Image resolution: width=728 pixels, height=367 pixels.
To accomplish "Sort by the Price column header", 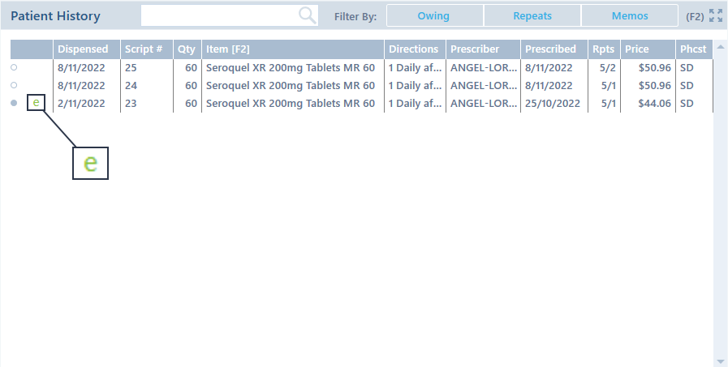I will coord(637,49).
